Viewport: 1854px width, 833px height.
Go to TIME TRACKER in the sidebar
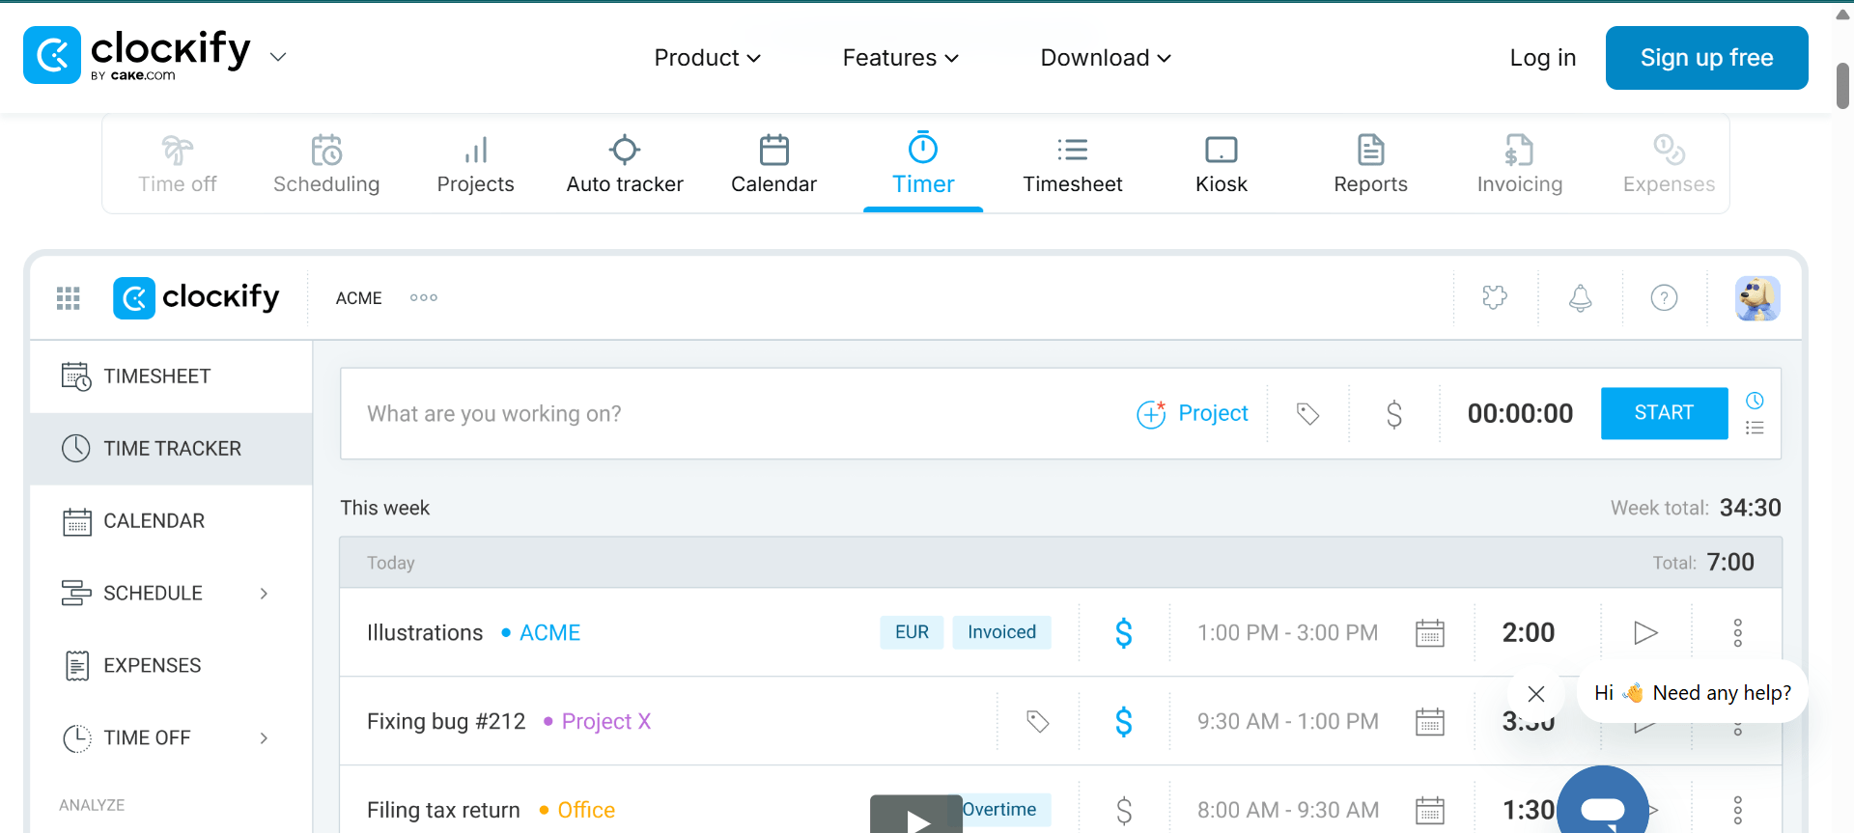pyautogui.click(x=171, y=449)
